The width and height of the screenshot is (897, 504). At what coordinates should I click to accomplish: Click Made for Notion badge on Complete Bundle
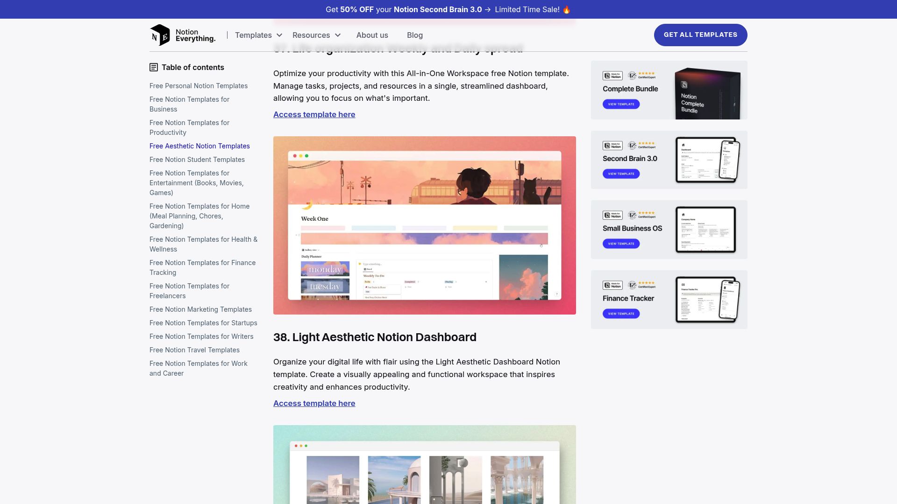pyautogui.click(x=612, y=76)
